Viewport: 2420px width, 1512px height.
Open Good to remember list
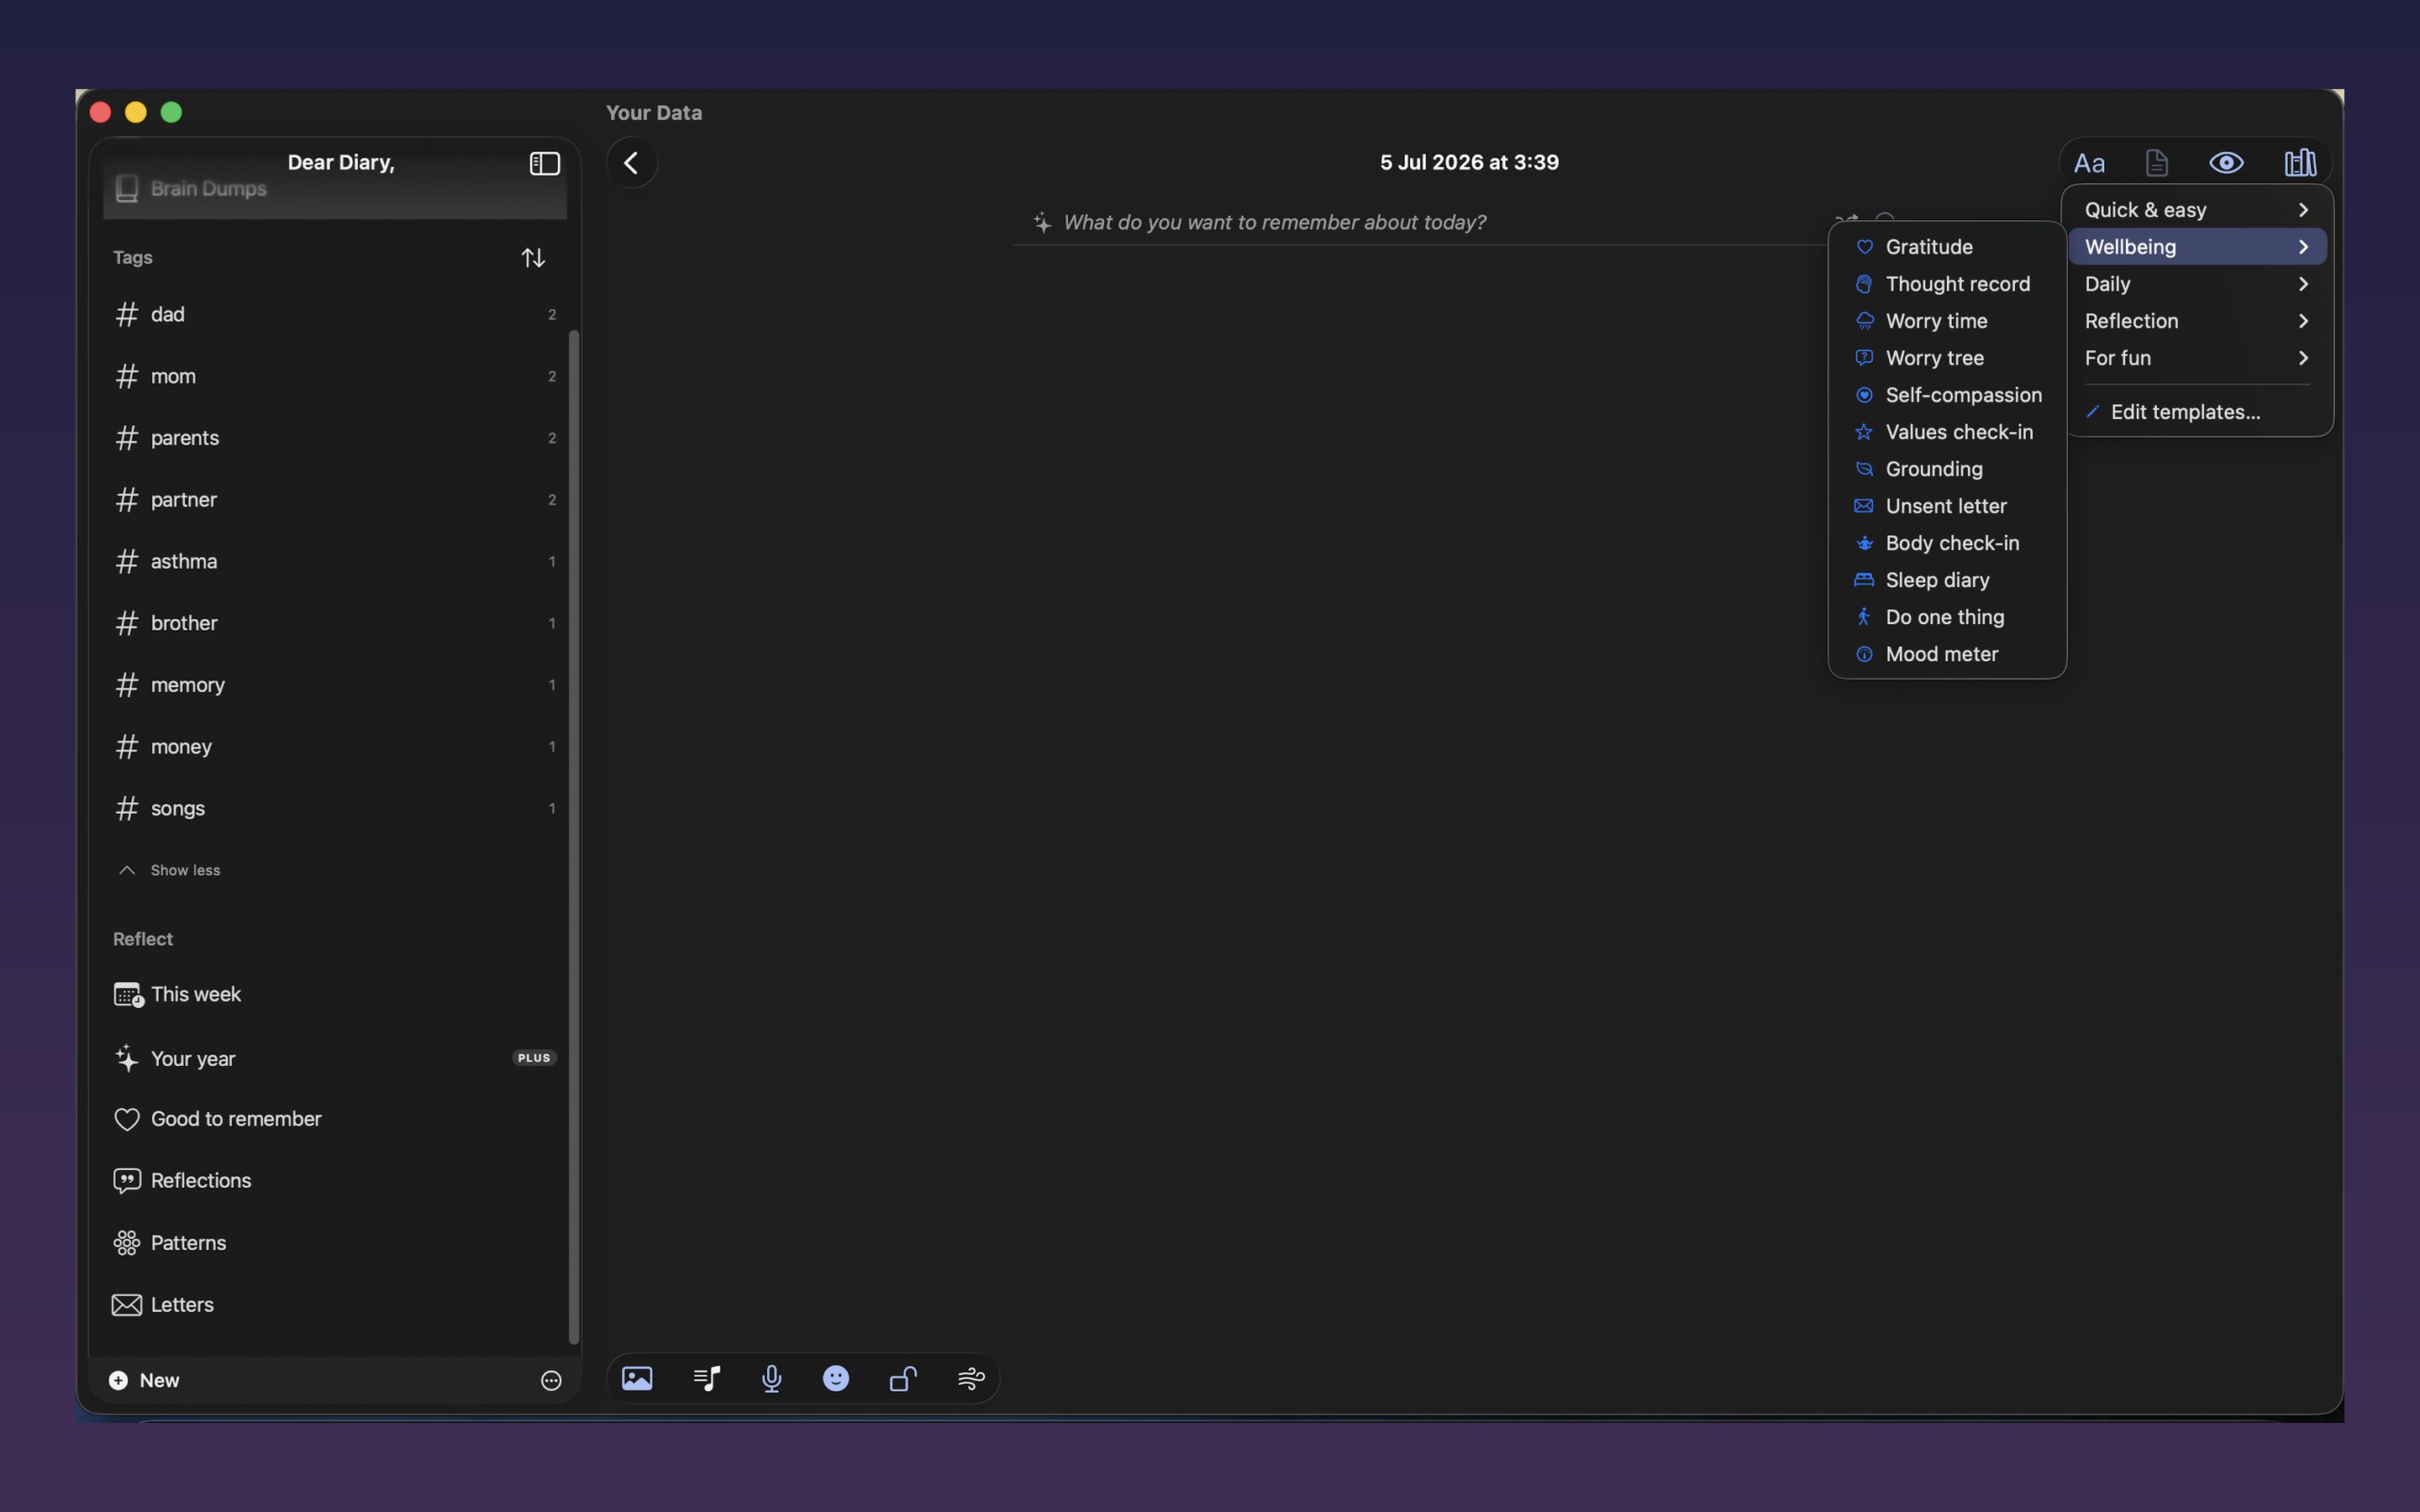(x=334, y=1119)
